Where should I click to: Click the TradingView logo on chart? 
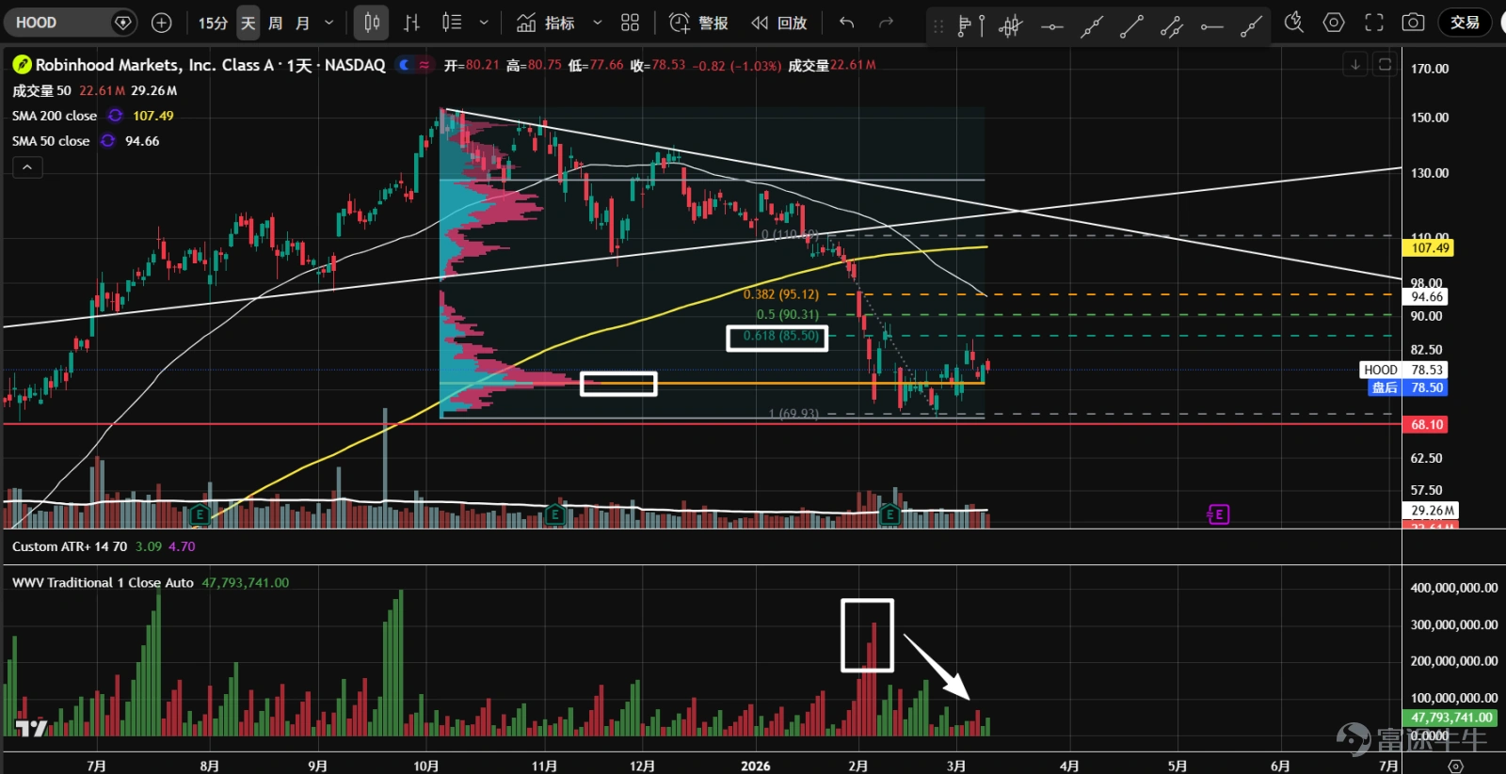[x=31, y=728]
